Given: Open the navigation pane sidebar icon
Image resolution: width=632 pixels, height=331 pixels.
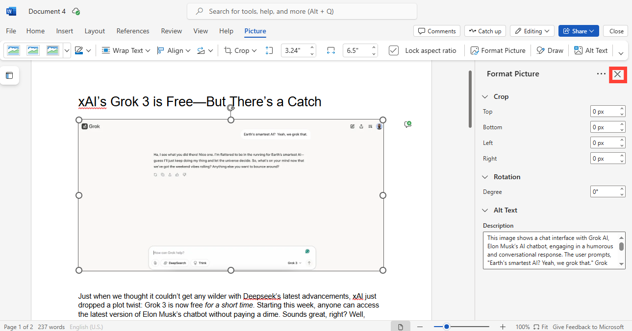Looking at the screenshot, I should pyautogui.click(x=9, y=75).
